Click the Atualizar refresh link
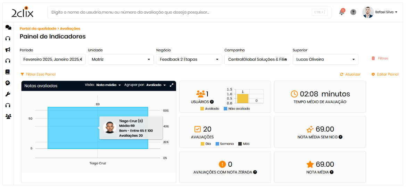This screenshot has width=406, height=189. pyautogui.click(x=350, y=74)
